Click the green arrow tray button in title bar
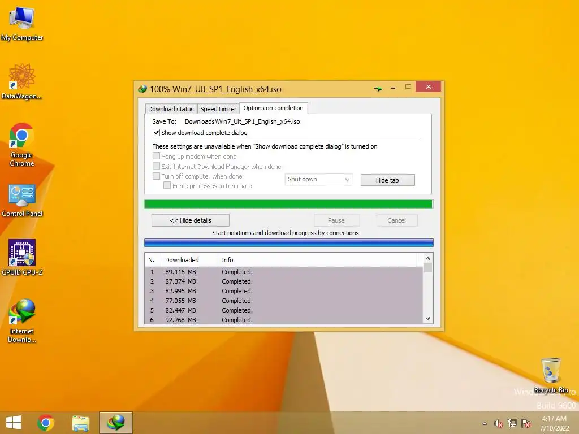This screenshot has width=579, height=434. (378, 89)
